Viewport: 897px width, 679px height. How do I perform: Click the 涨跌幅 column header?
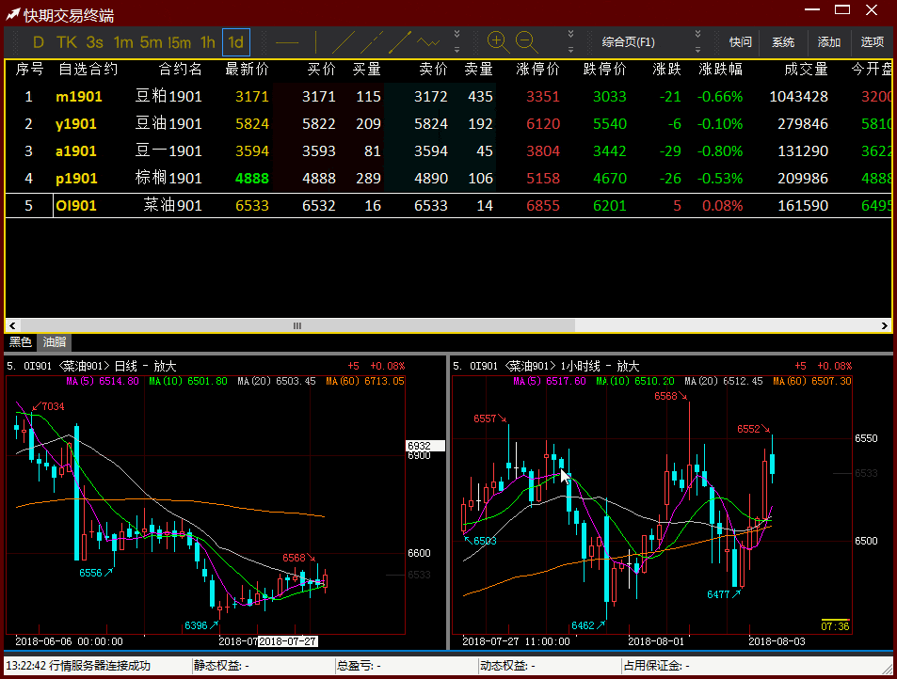coord(720,70)
